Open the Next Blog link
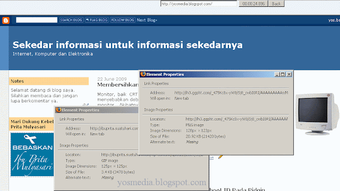 coord(147,20)
